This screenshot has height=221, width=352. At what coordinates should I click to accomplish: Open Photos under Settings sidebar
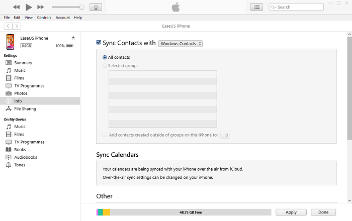pos(21,93)
